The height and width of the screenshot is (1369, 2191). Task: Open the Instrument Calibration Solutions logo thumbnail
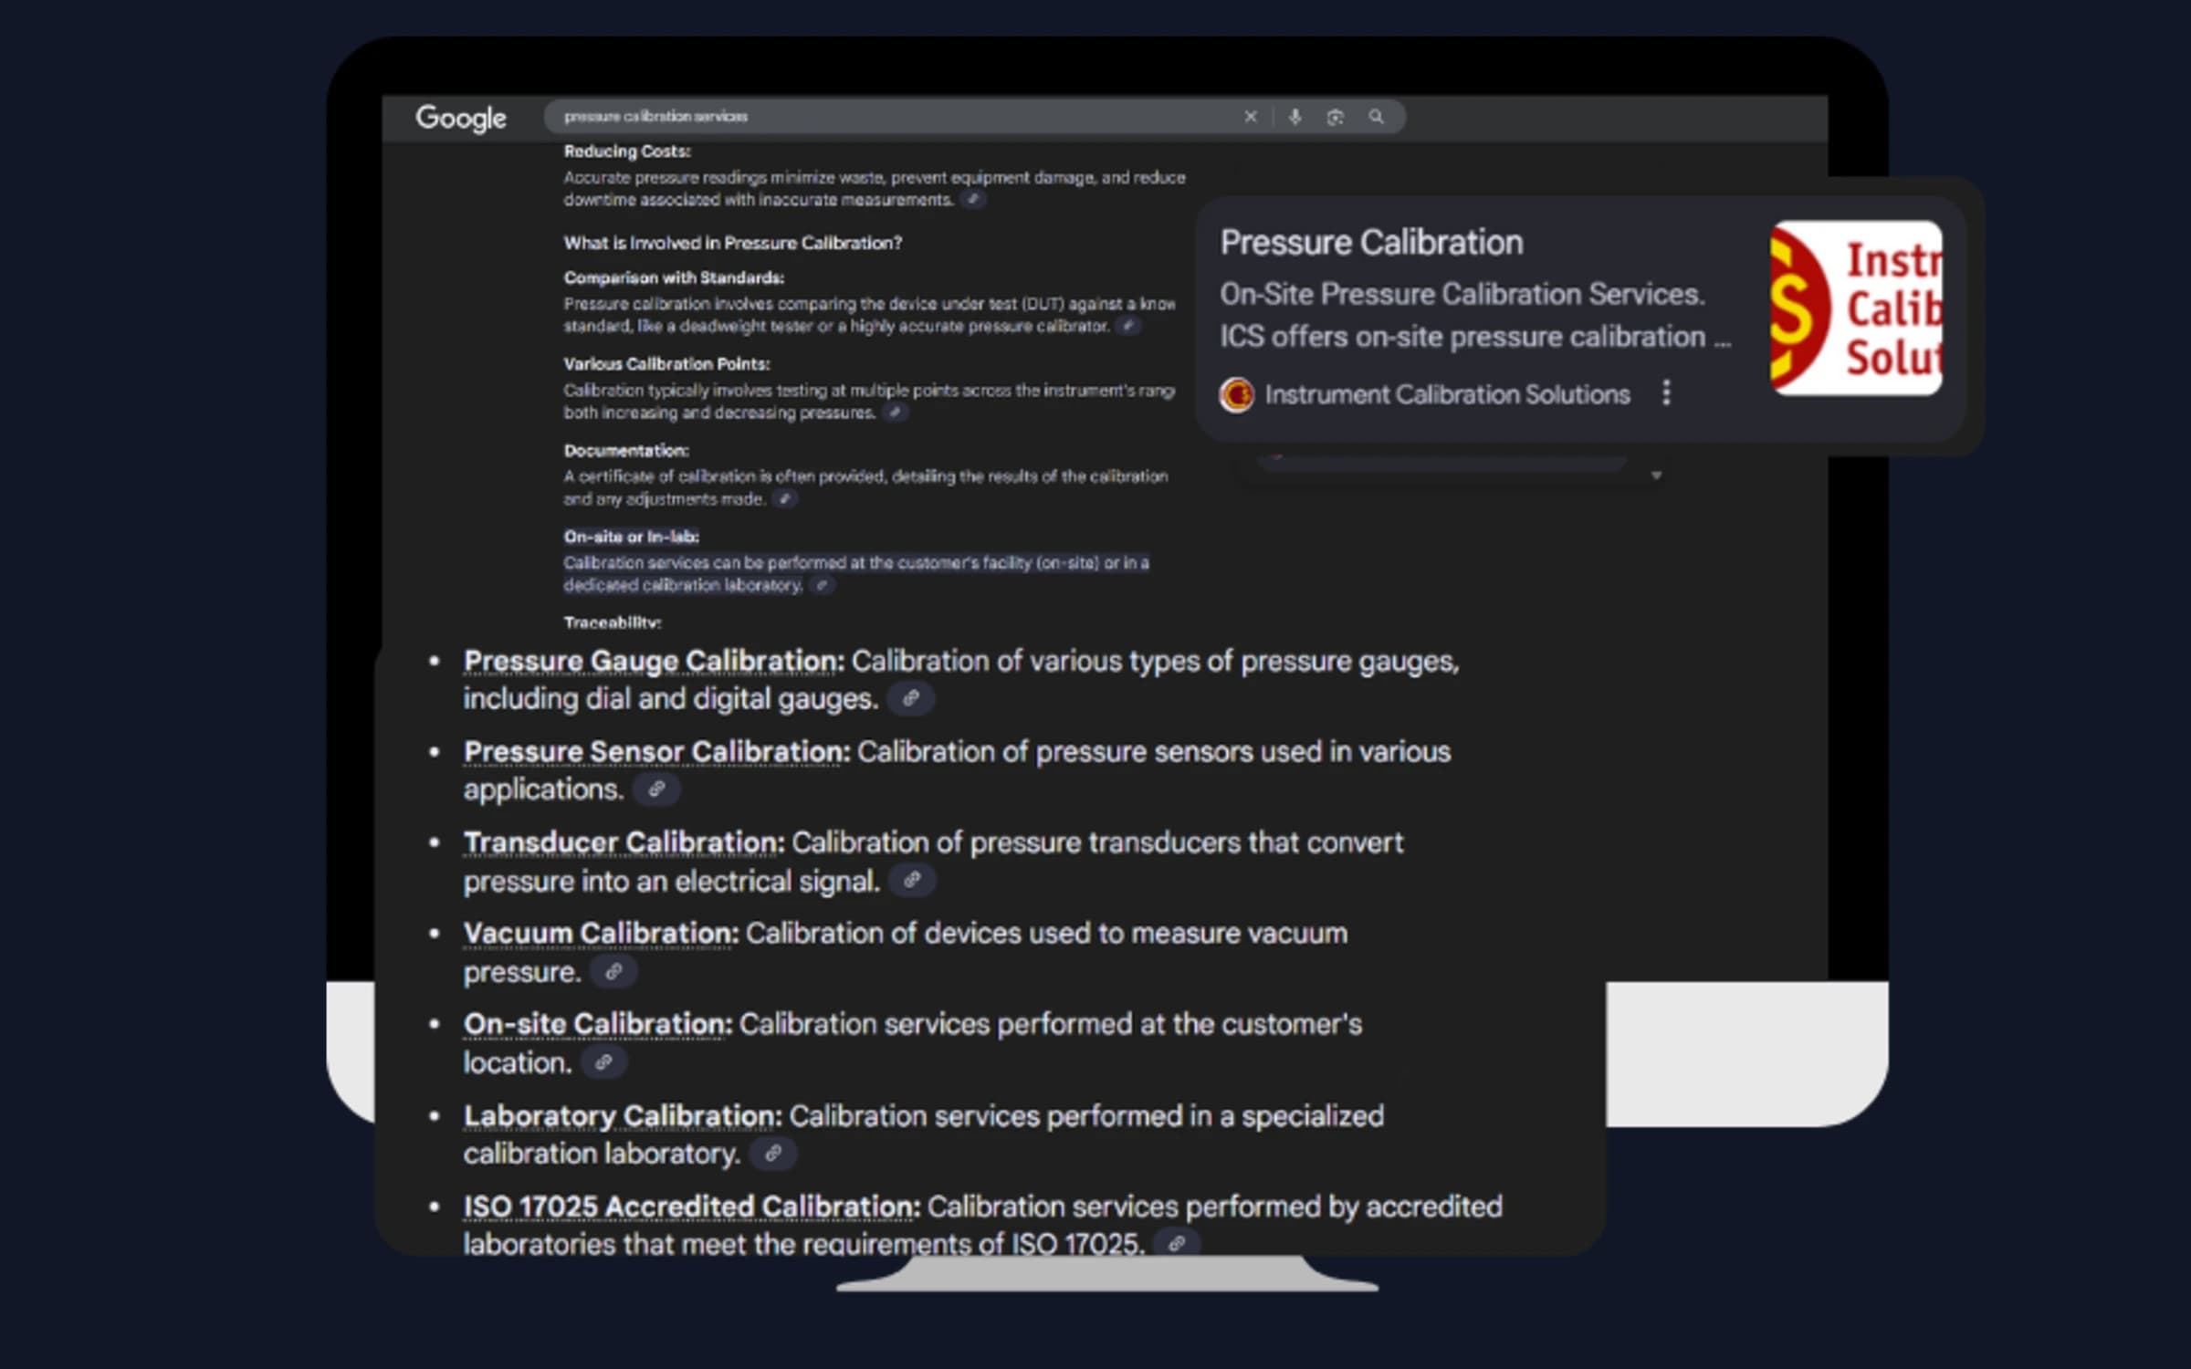1856,308
